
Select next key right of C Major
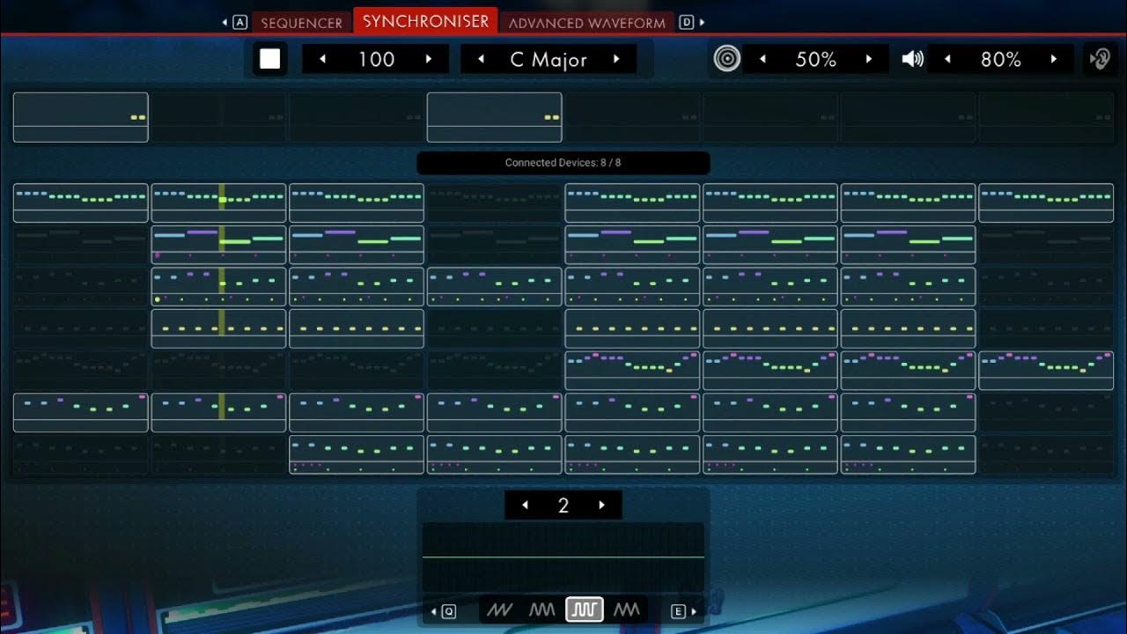click(616, 59)
